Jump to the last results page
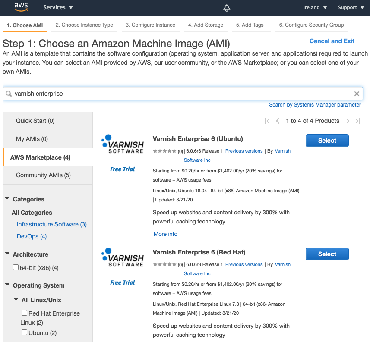This screenshot has width=370, height=351. pos(357,121)
